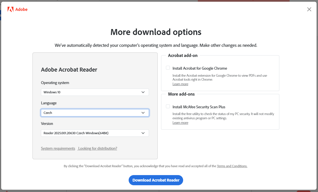Click the 'Install McAfee Security Scan Plus' label

pos(199,107)
